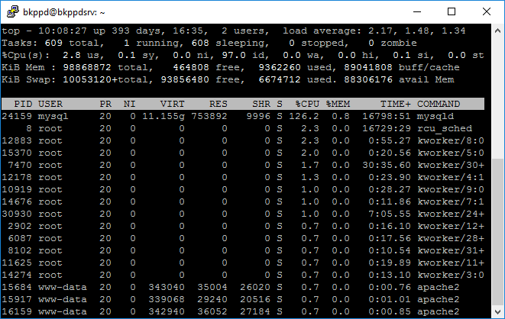Click the PID column header
505x319 pixels.
click(23, 104)
